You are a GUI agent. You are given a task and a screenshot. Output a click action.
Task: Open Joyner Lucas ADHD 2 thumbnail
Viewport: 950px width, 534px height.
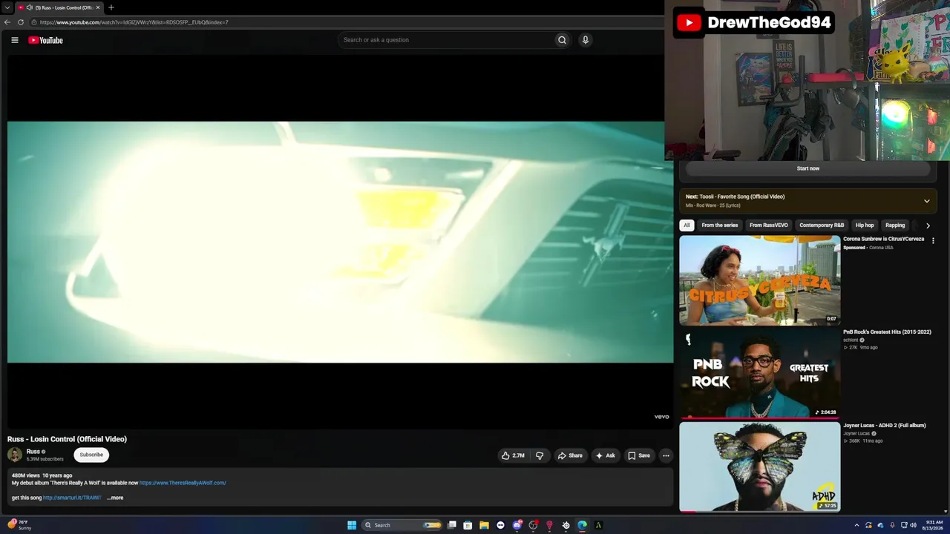coord(760,467)
